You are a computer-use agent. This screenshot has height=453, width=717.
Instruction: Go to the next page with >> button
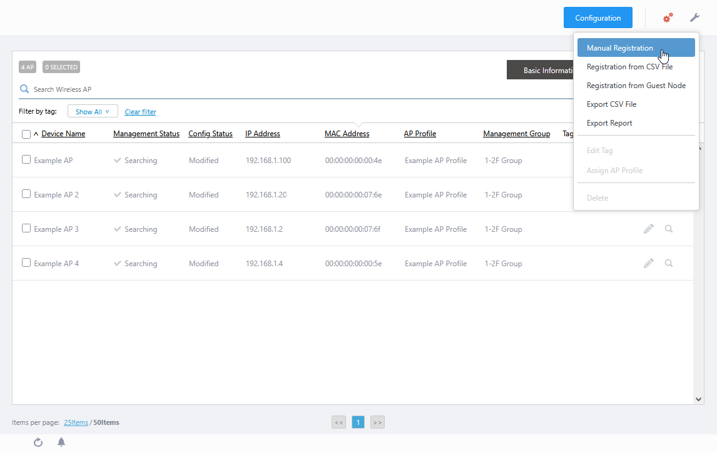(377, 422)
